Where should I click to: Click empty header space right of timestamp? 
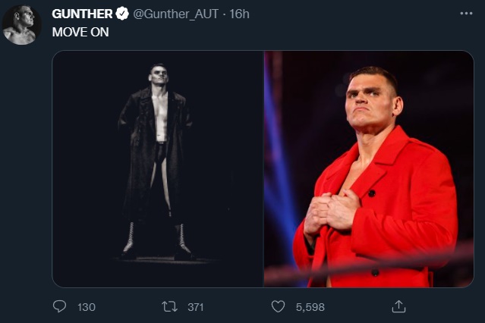pos(349,14)
